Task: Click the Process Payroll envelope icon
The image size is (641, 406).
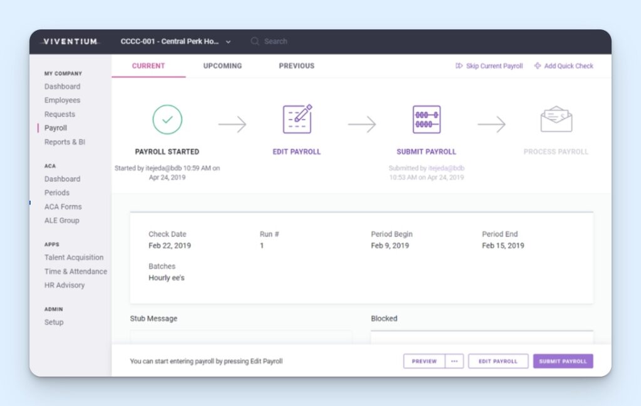Action: point(556,119)
